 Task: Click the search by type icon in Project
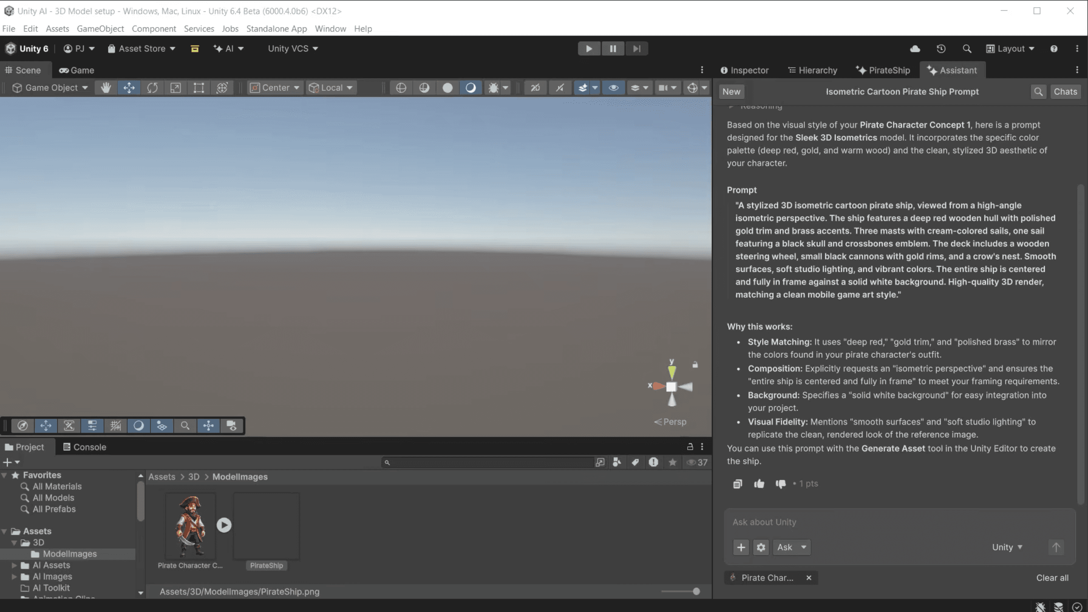[x=617, y=462]
